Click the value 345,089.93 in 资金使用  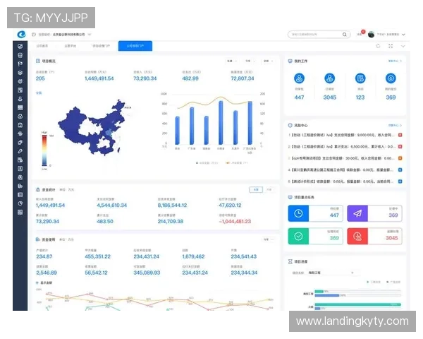[147, 273]
